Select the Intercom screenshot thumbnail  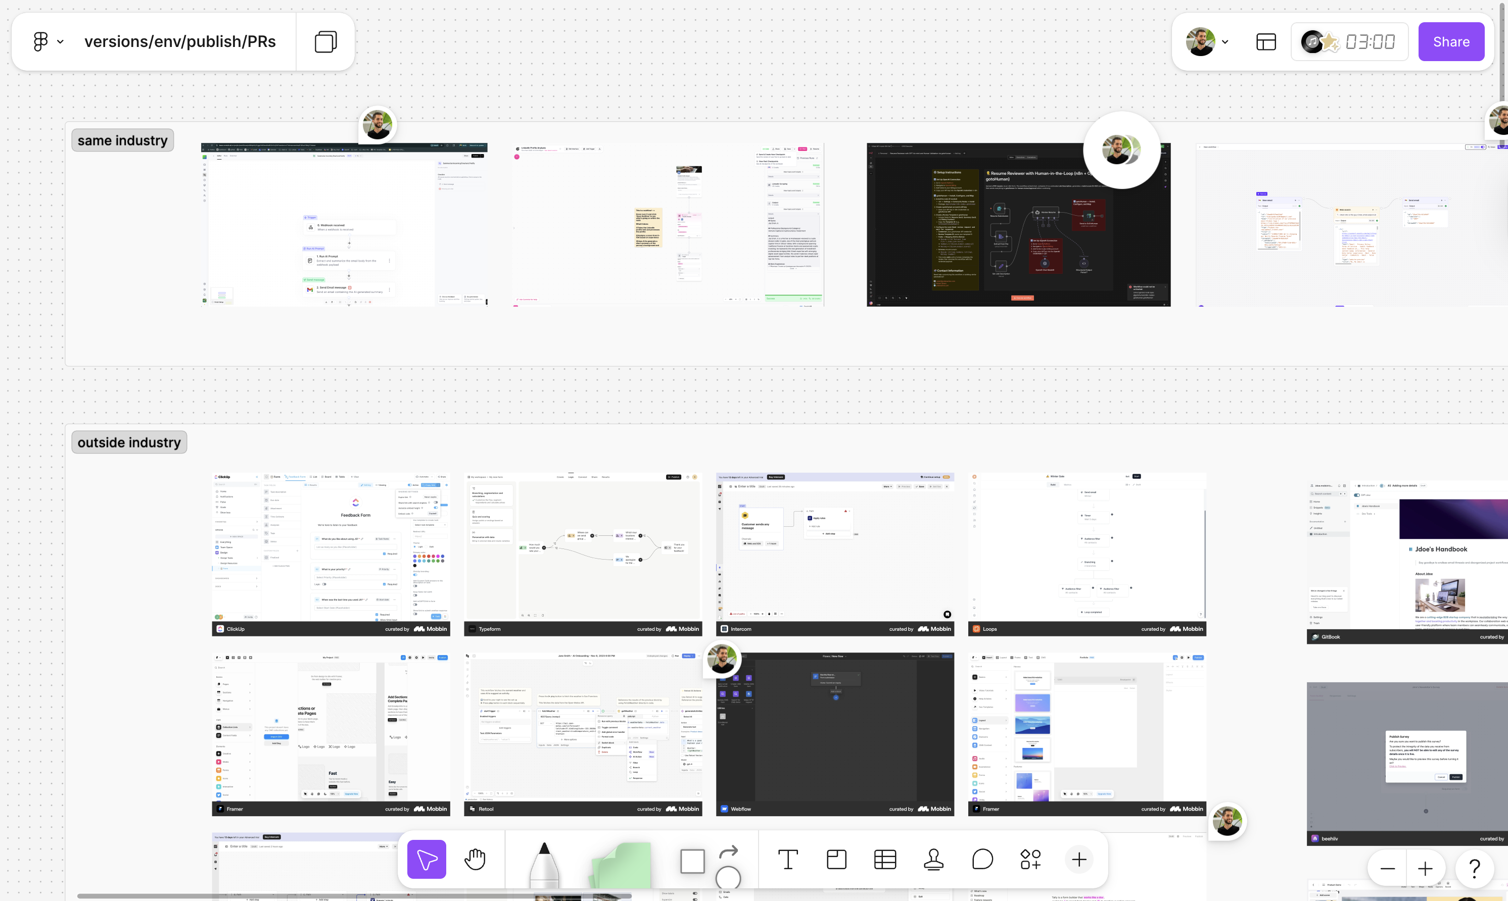[x=835, y=554]
